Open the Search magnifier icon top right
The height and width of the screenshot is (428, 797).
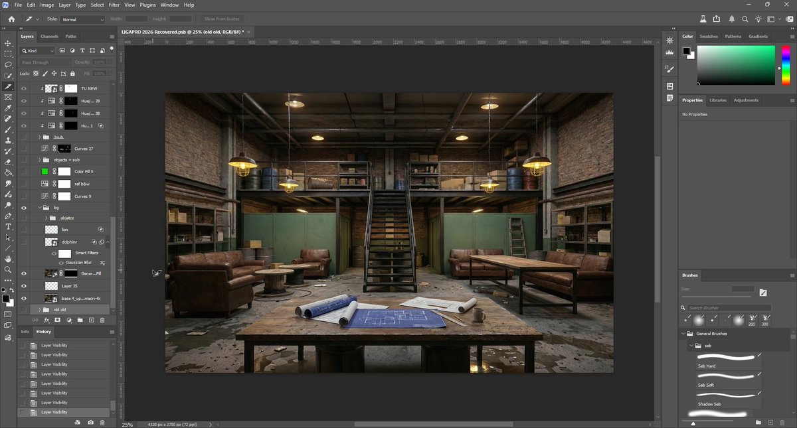click(x=745, y=19)
